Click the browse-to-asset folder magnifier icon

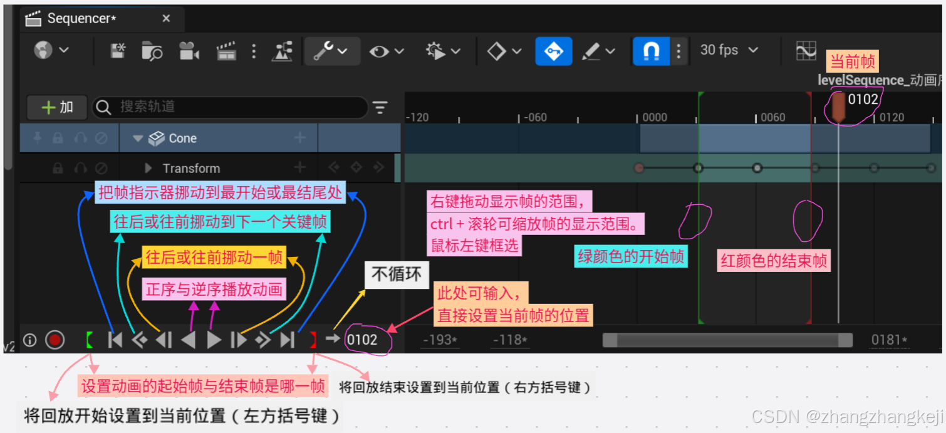[152, 51]
